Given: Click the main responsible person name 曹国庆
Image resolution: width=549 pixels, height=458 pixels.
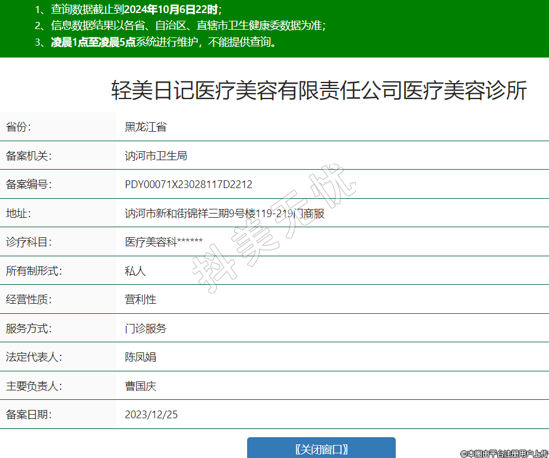Looking at the screenshot, I should (x=140, y=386).
